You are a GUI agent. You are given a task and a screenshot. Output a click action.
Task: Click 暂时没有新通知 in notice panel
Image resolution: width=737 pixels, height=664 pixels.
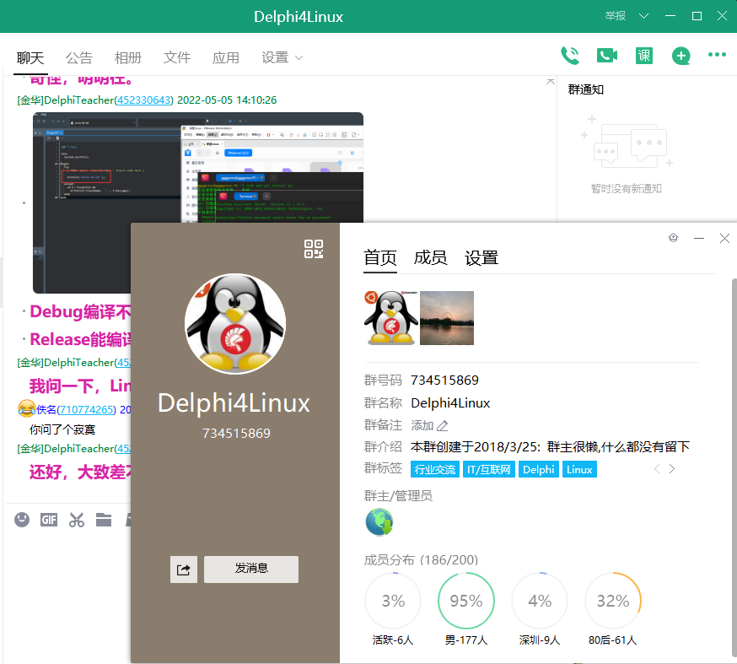626,189
